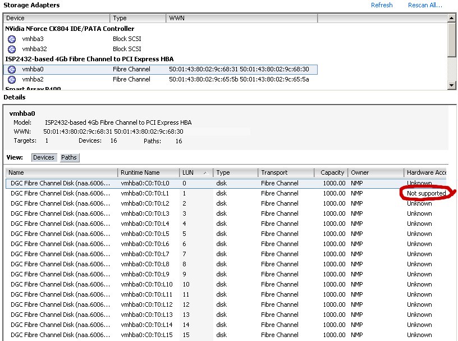Sort adapters by WWN column header
The width and height of the screenshot is (458, 341).
(x=241, y=18)
